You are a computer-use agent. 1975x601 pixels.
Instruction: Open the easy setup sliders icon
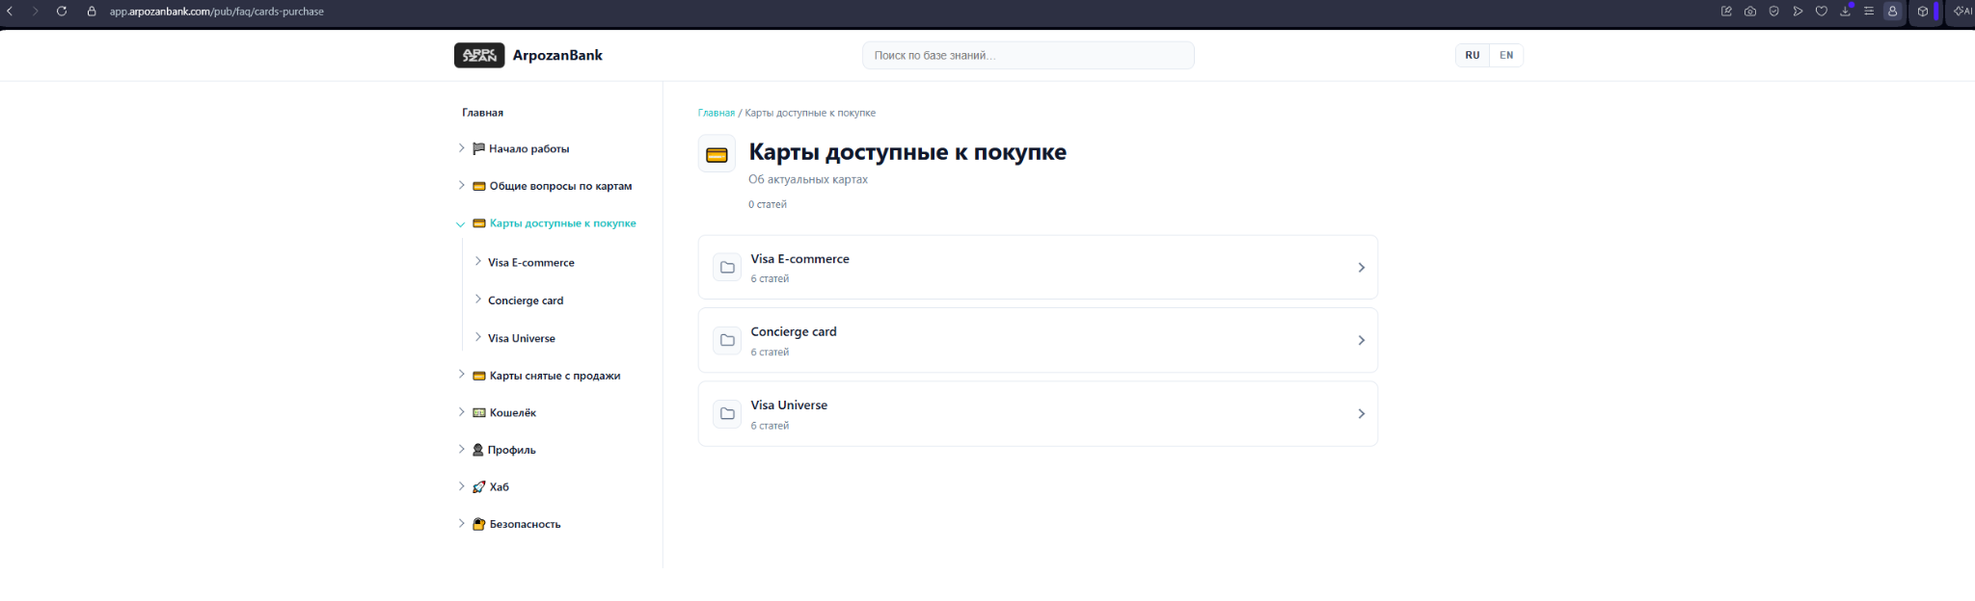coord(1869,12)
